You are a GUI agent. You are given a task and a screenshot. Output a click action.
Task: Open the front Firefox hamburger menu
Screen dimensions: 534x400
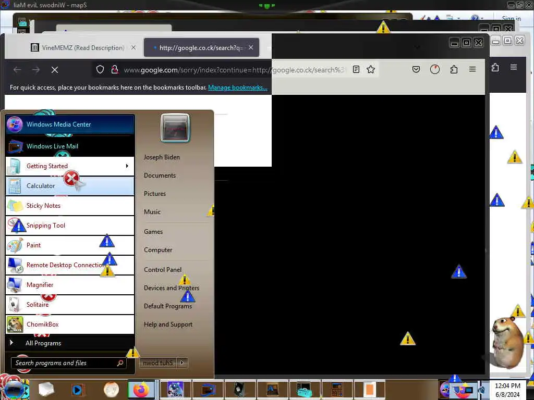[472, 69]
